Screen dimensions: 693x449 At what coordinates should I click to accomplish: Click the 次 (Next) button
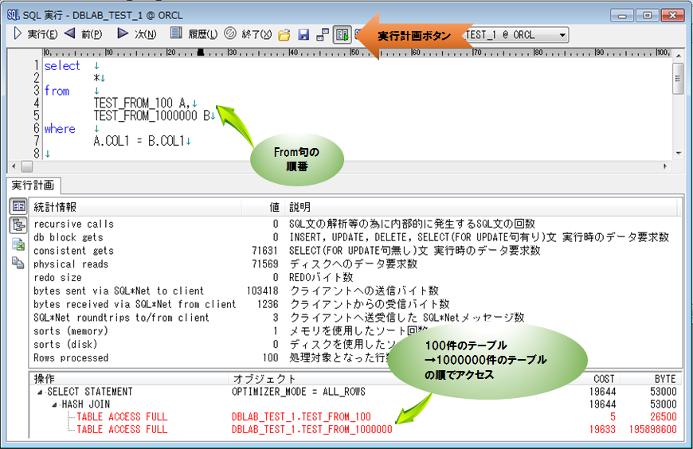tap(135, 35)
